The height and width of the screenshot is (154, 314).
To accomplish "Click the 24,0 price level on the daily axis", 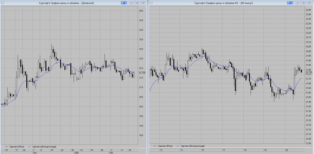I will (x=141, y=30).
